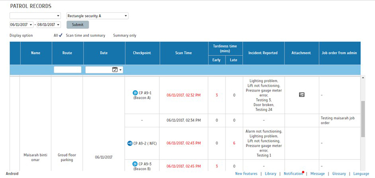This screenshot has width=375, height=178.
Task: Click scan time 06/11/2017, 02:45 PM
Action: tap(183, 166)
